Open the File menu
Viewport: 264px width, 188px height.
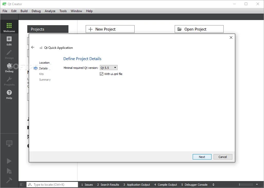[x=5, y=11]
